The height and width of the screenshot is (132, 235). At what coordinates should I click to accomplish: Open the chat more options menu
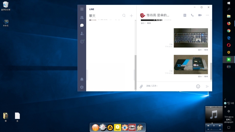(x=208, y=15)
